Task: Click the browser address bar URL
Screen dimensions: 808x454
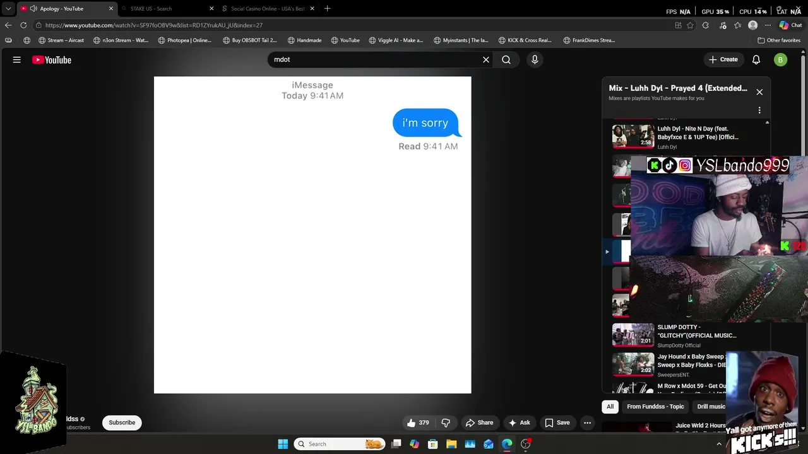Action: 154,25
